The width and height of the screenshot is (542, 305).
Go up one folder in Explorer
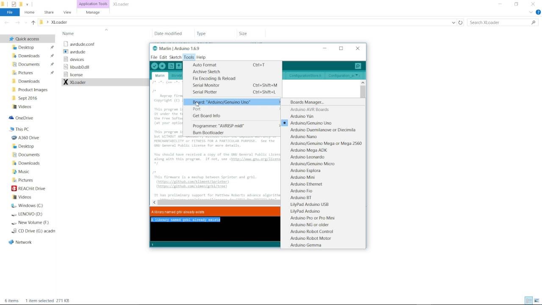34,22
